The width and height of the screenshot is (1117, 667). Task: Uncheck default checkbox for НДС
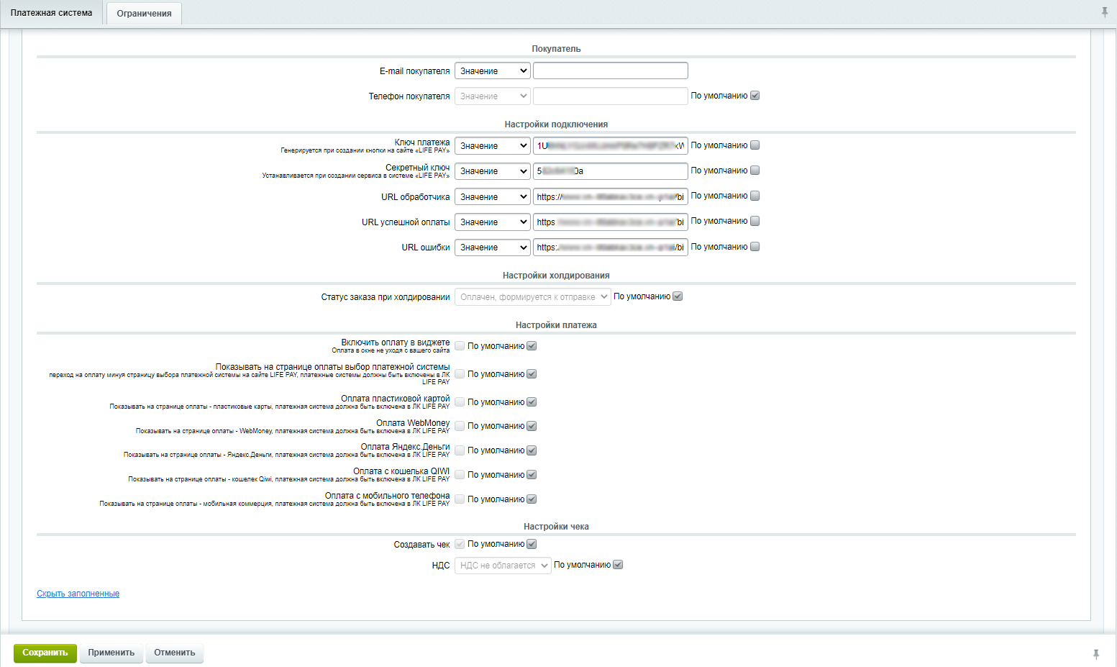(618, 565)
